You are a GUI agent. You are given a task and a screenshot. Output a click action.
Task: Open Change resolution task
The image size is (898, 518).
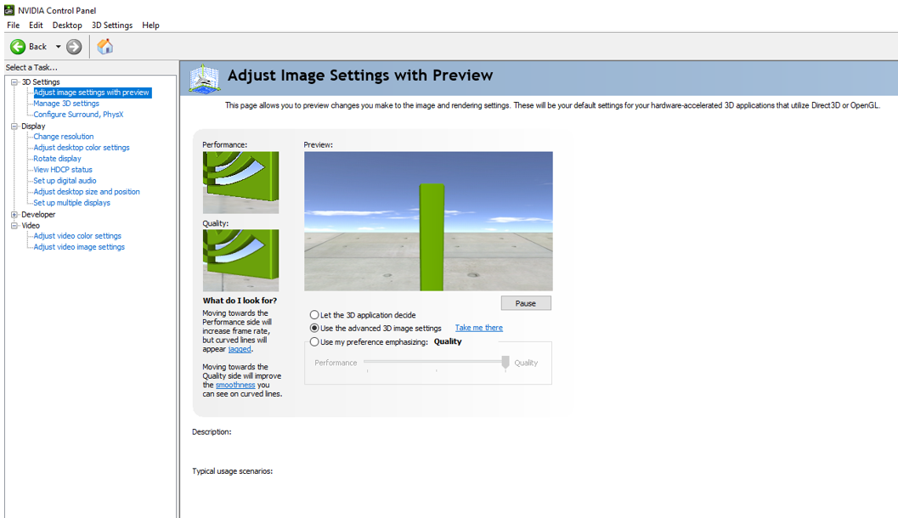(x=64, y=136)
